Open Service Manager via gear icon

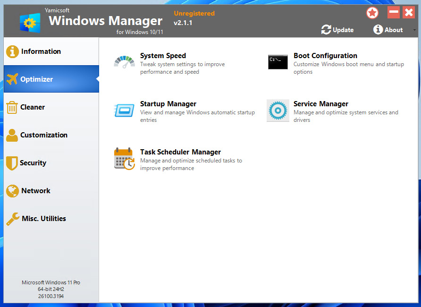[x=278, y=111]
